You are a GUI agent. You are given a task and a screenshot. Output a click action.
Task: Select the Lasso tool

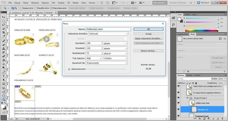(3, 25)
